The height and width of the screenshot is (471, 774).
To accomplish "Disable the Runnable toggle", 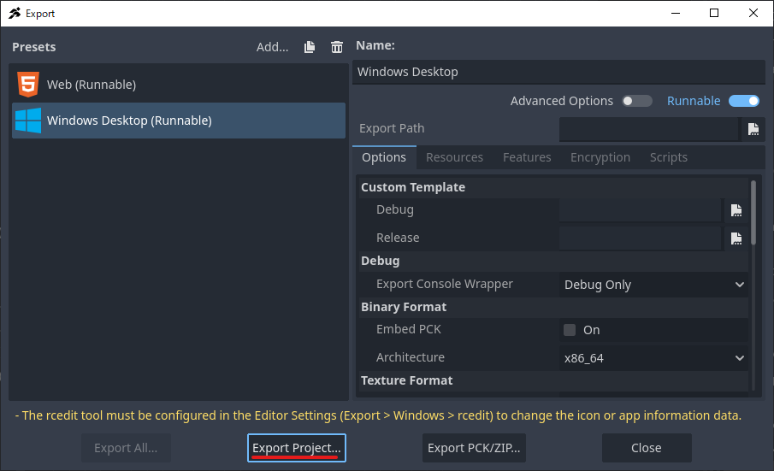I will (x=744, y=101).
